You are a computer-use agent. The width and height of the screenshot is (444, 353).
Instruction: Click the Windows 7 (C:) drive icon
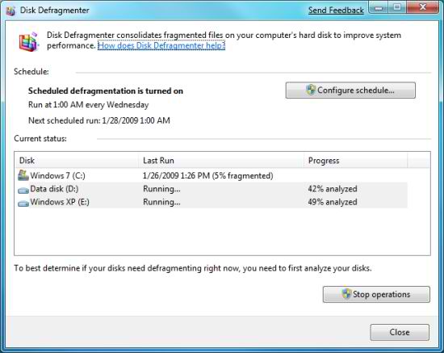click(x=23, y=175)
